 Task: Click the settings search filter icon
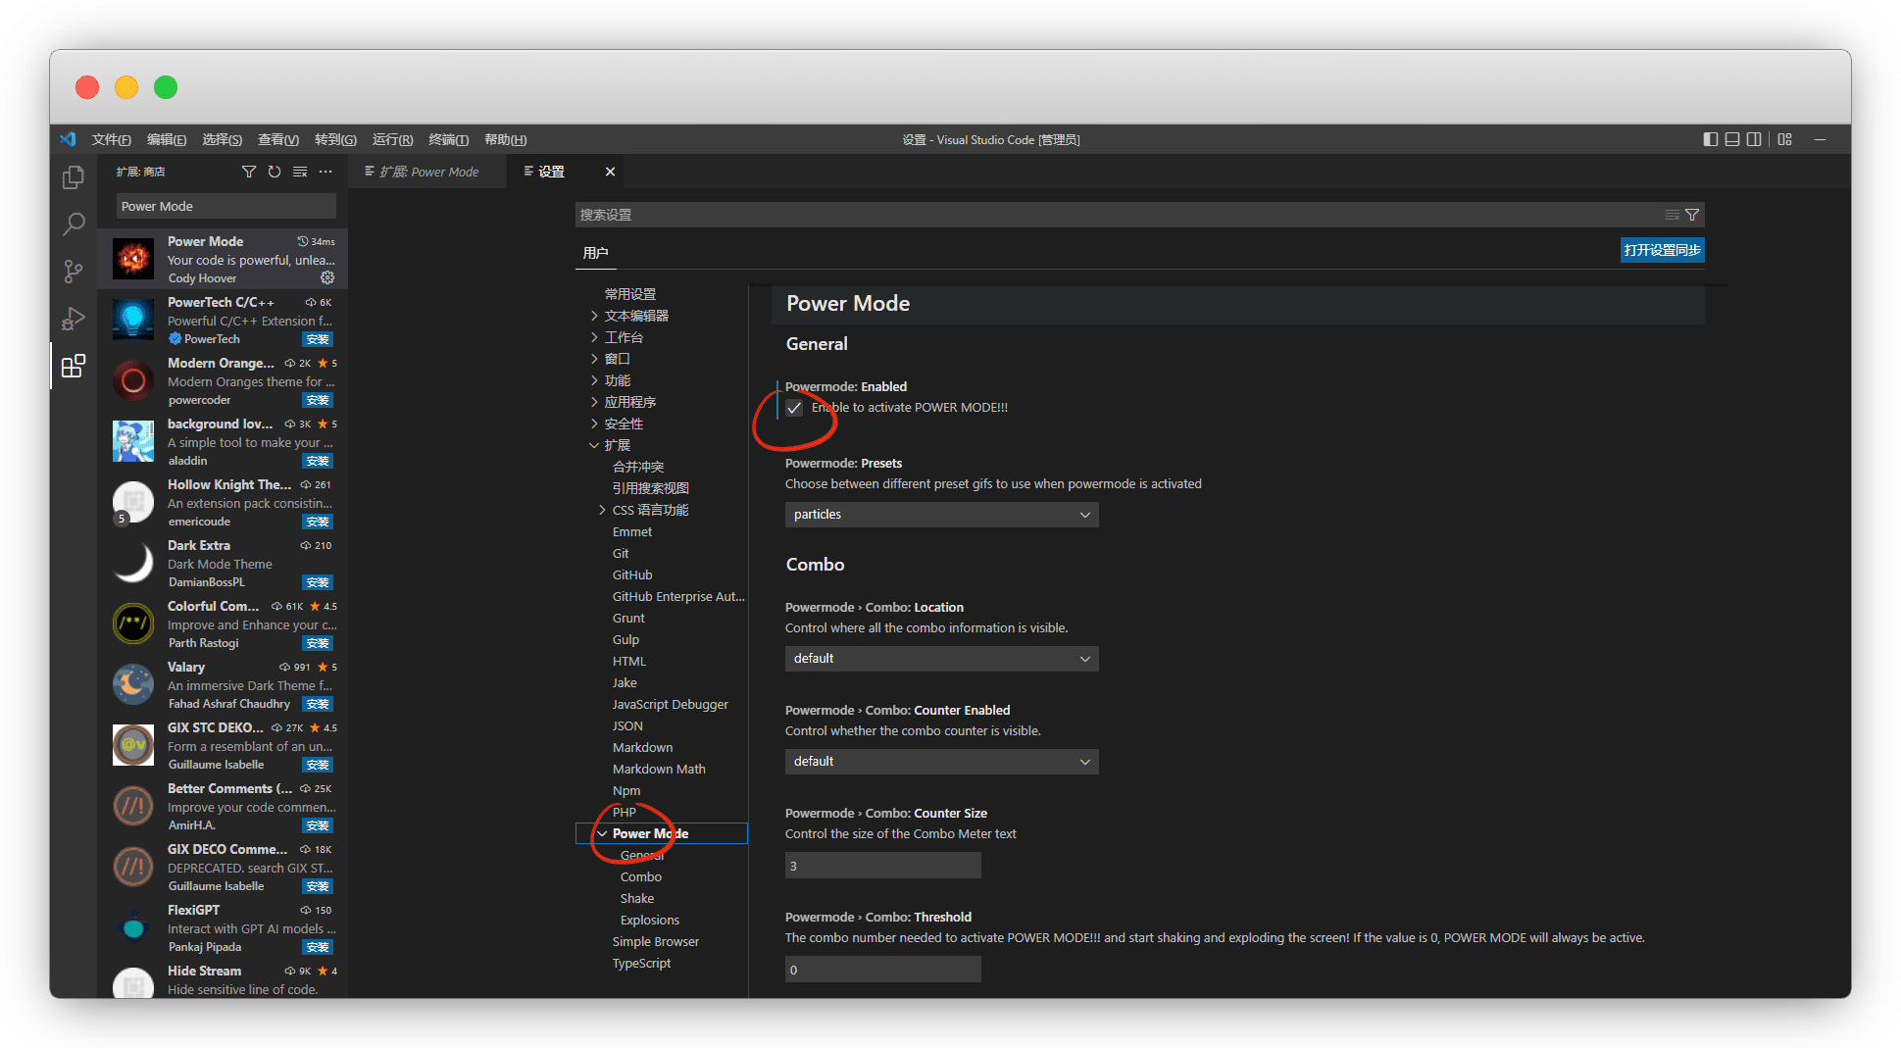1692,215
